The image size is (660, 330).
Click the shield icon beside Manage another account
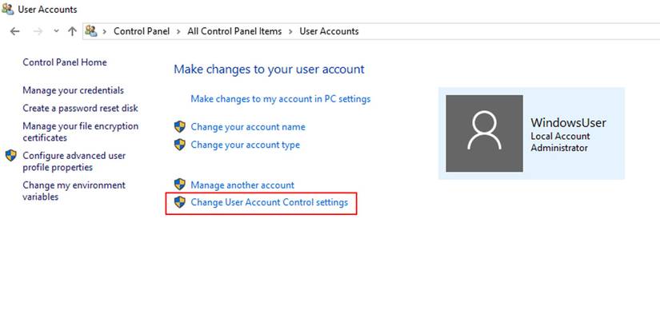tap(180, 185)
